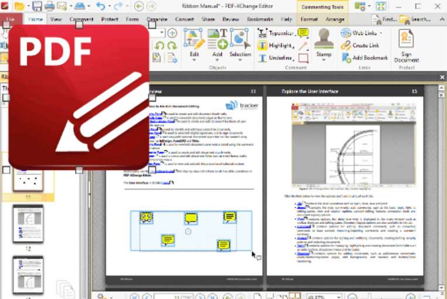Select the yellow Sticky Note tool in the ribbon
Viewport: 447px width, 299px height.
pos(303,33)
